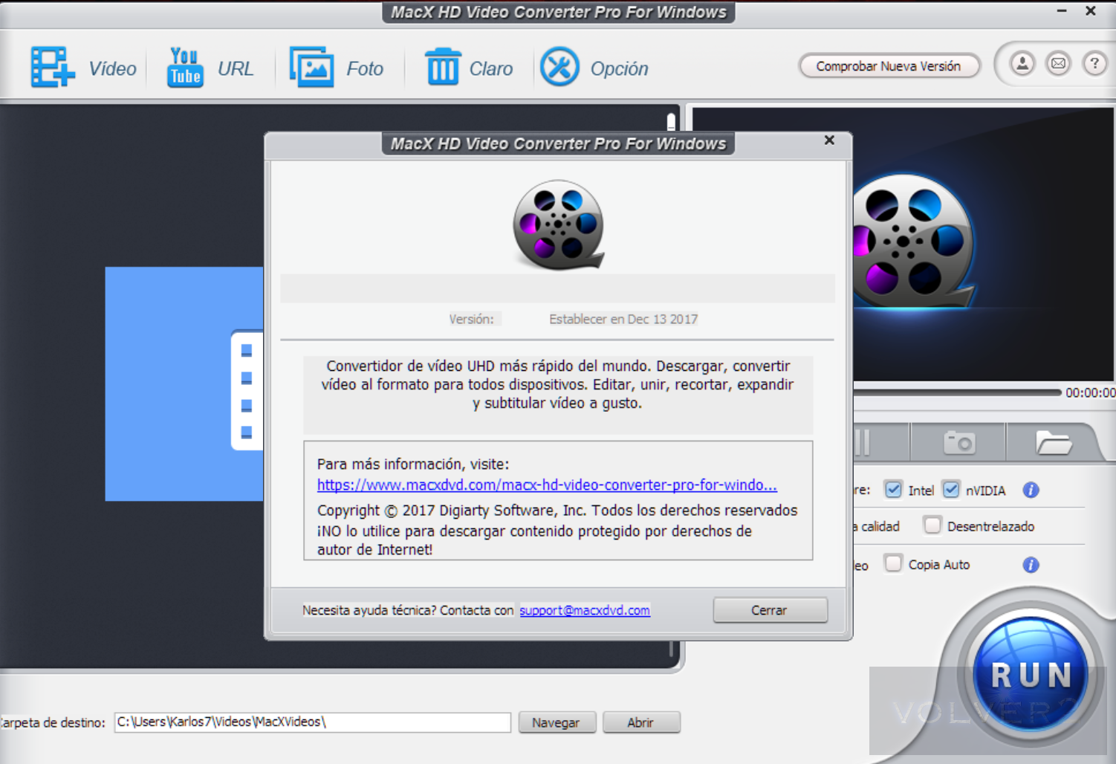
Task: Click the Claro toolbar label
Action: click(x=491, y=69)
